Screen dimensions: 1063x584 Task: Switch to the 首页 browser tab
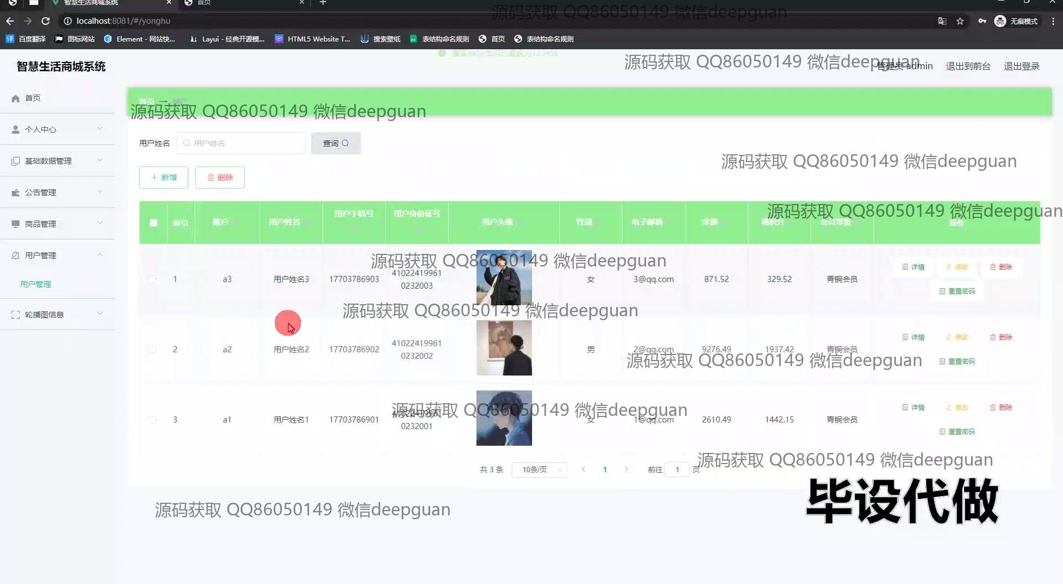click(x=244, y=3)
